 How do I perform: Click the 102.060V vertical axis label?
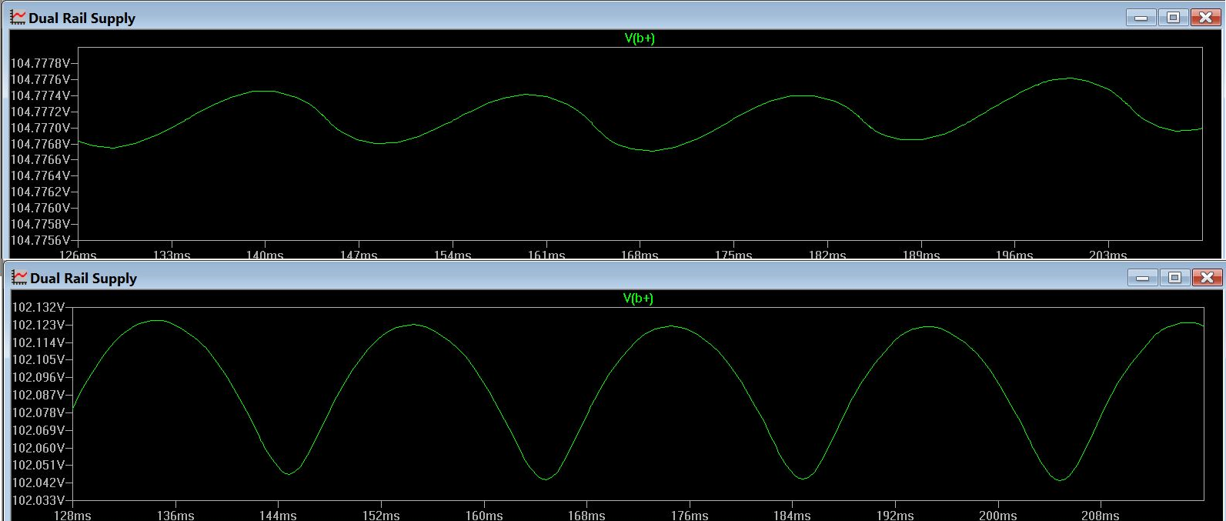[38, 448]
